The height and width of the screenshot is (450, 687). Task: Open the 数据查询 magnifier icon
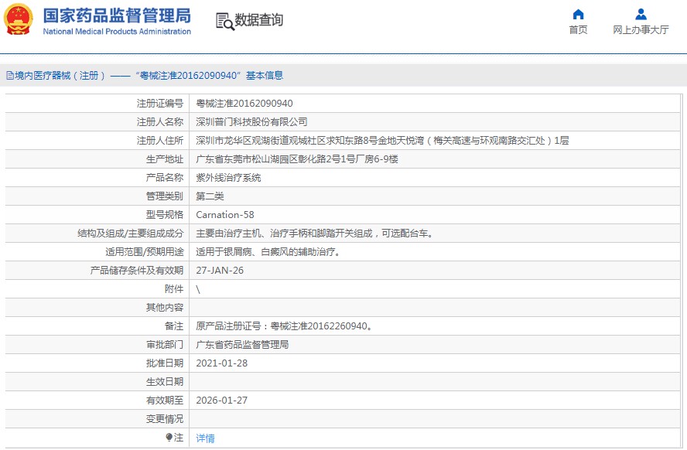[224, 21]
